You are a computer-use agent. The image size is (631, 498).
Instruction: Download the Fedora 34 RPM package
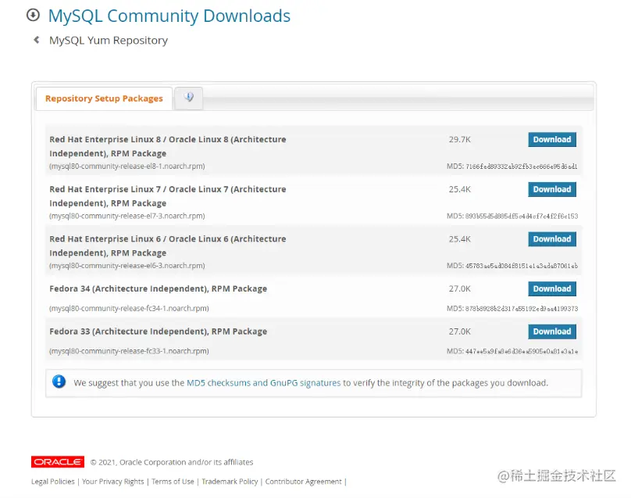(x=551, y=289)
